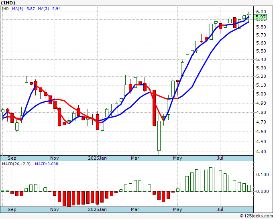Click the 5.50 price axis label
This screenshot has width=273, height=219.
[x=261, y=51]
